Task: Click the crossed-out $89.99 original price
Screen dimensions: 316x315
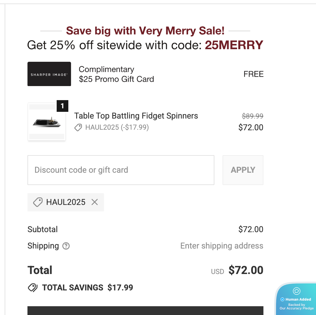Action: (x=253, y=116)
